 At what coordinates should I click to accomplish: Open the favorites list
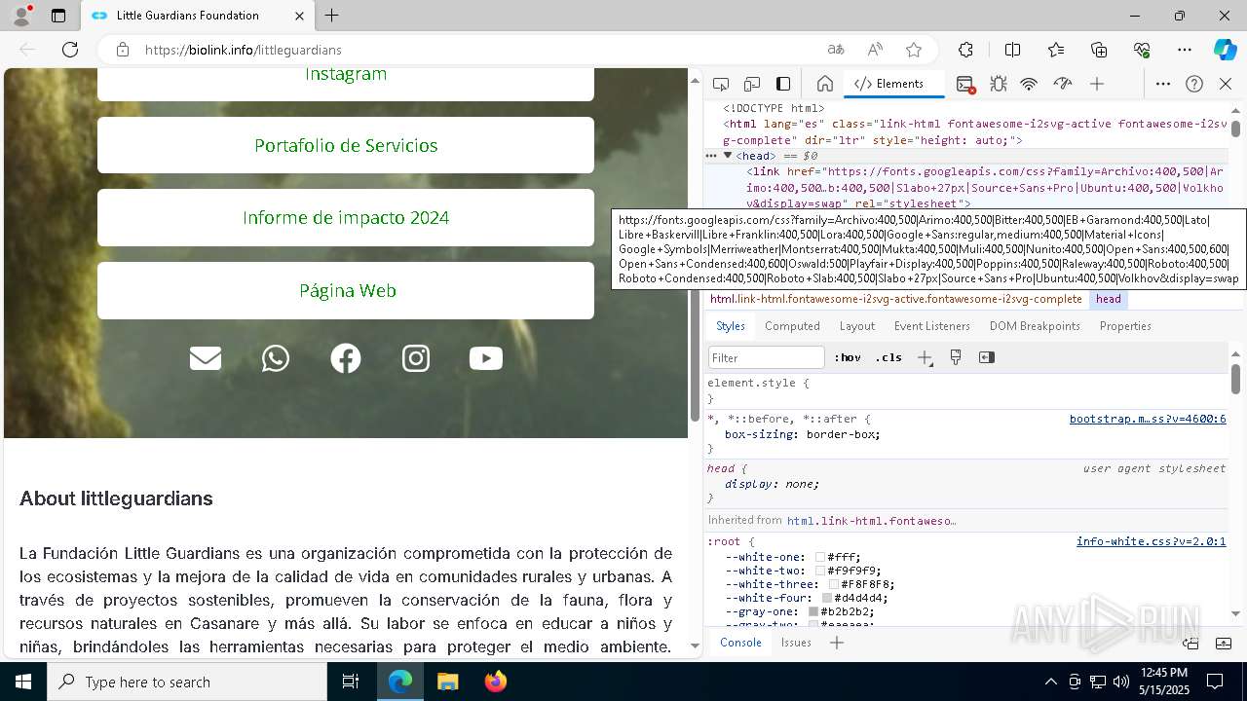click(1056, 50)
